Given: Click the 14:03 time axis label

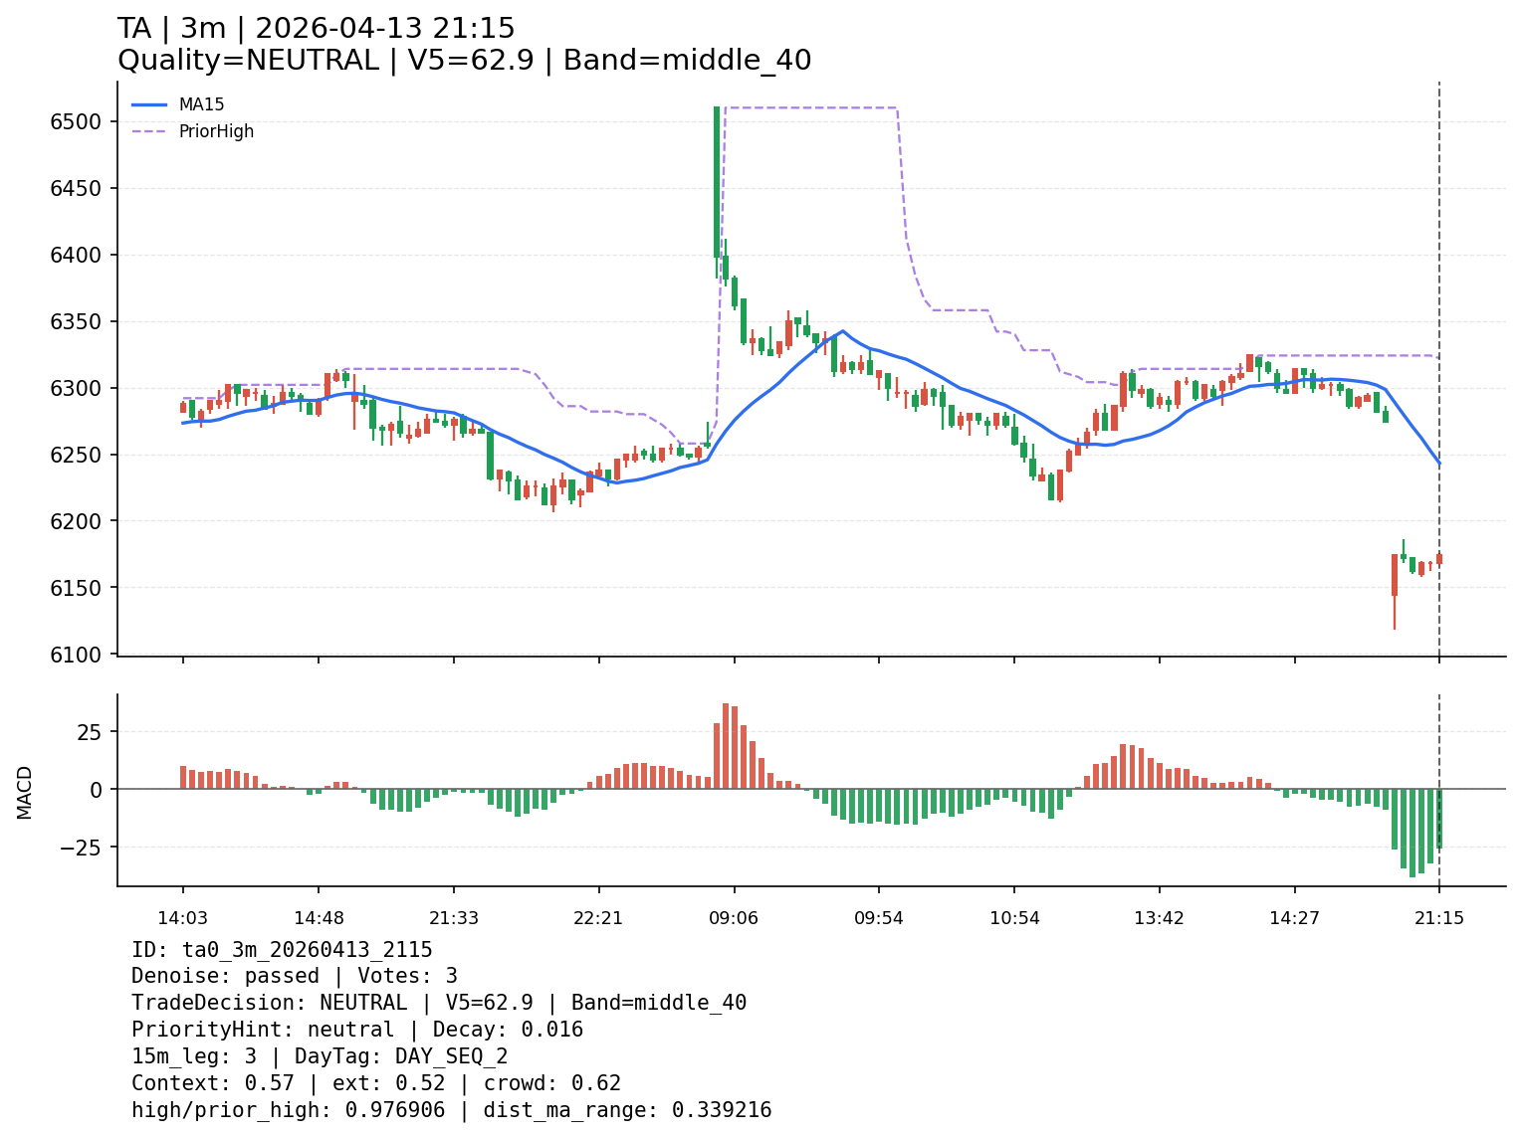Looking at the screenshot, I should click(x=182, y=918).
